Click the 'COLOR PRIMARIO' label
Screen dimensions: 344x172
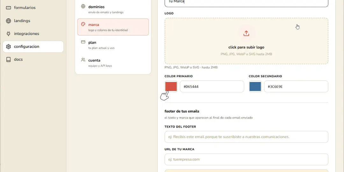[x=179, y=76]
